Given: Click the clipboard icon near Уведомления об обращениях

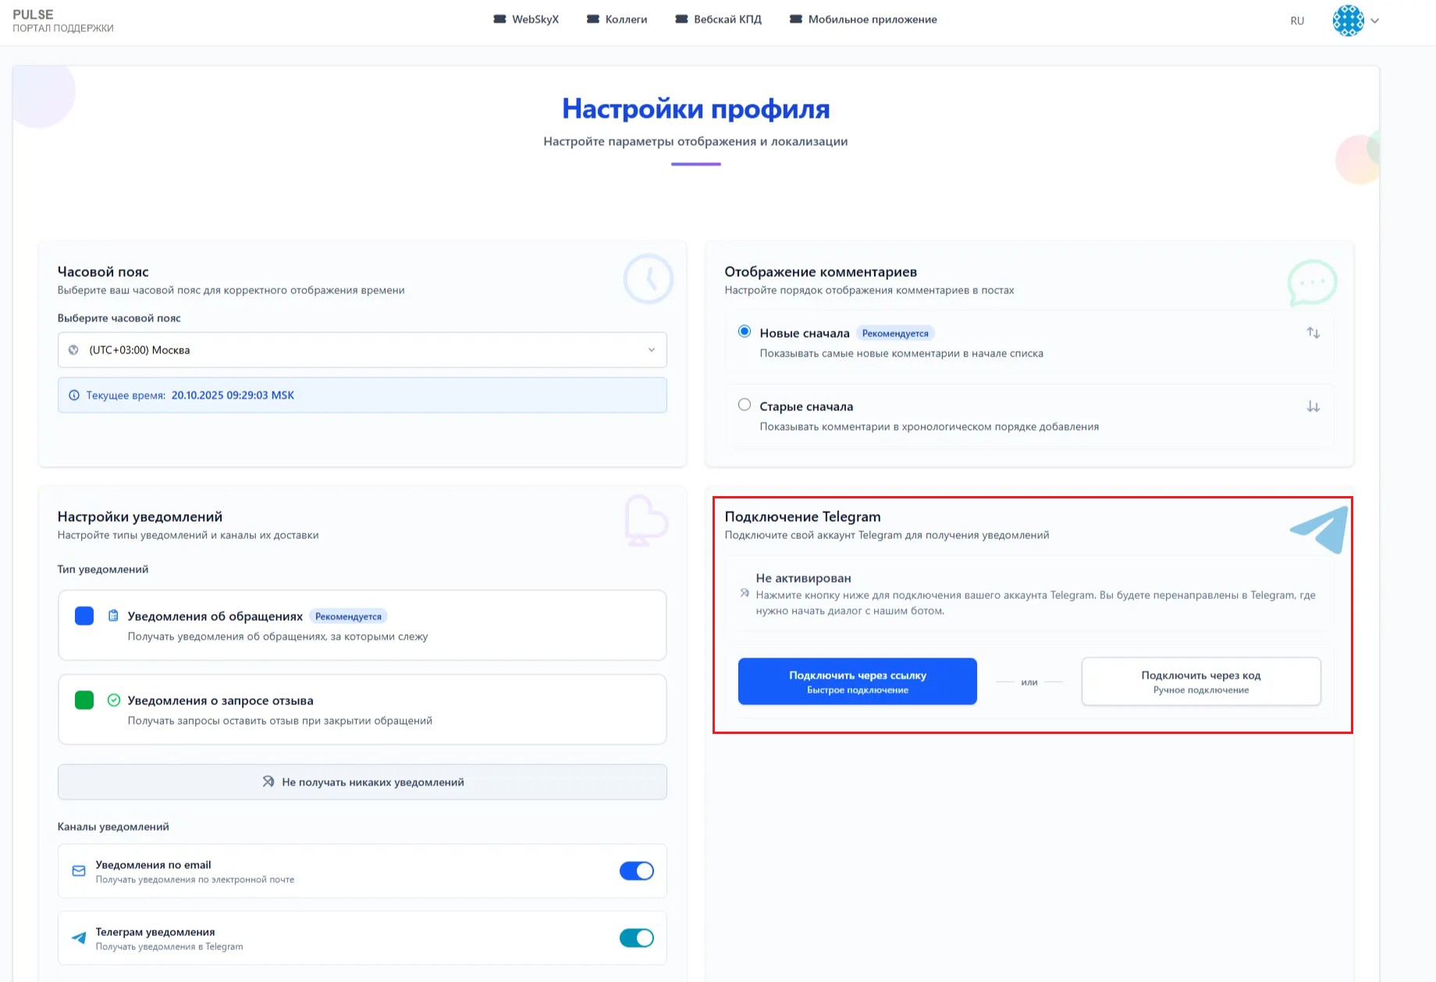Looking at the screenshot, I should pyautogui.click(x=113, y=616).
